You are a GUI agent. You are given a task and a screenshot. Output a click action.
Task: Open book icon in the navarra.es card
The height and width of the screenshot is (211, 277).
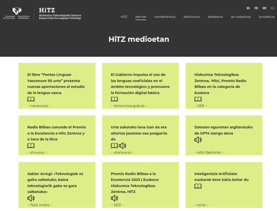[31, 99]
